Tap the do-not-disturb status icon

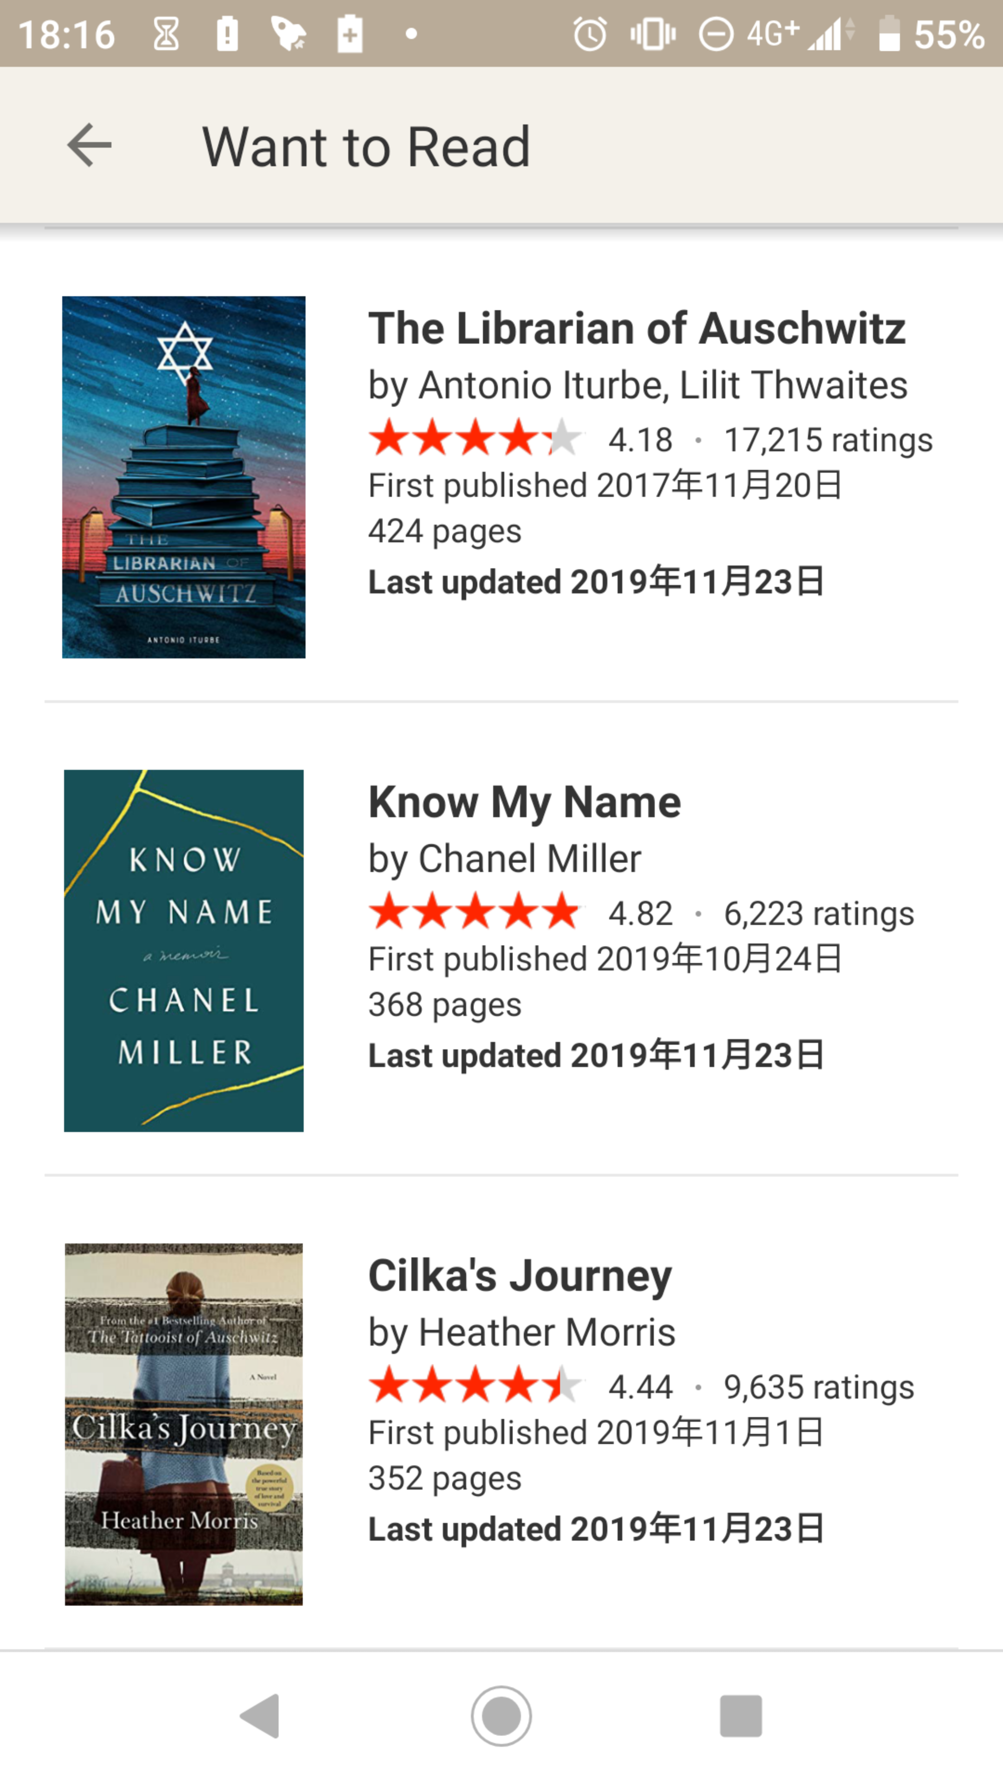(x=716, y=34)
